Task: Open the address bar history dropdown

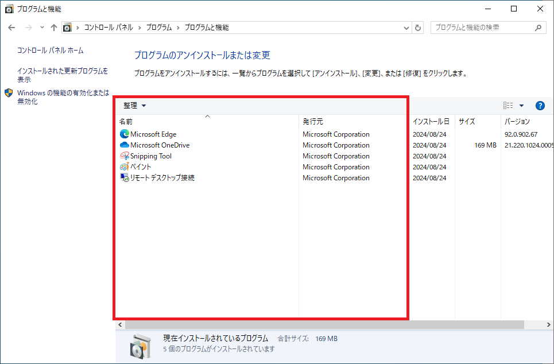Action: [406, 28]
